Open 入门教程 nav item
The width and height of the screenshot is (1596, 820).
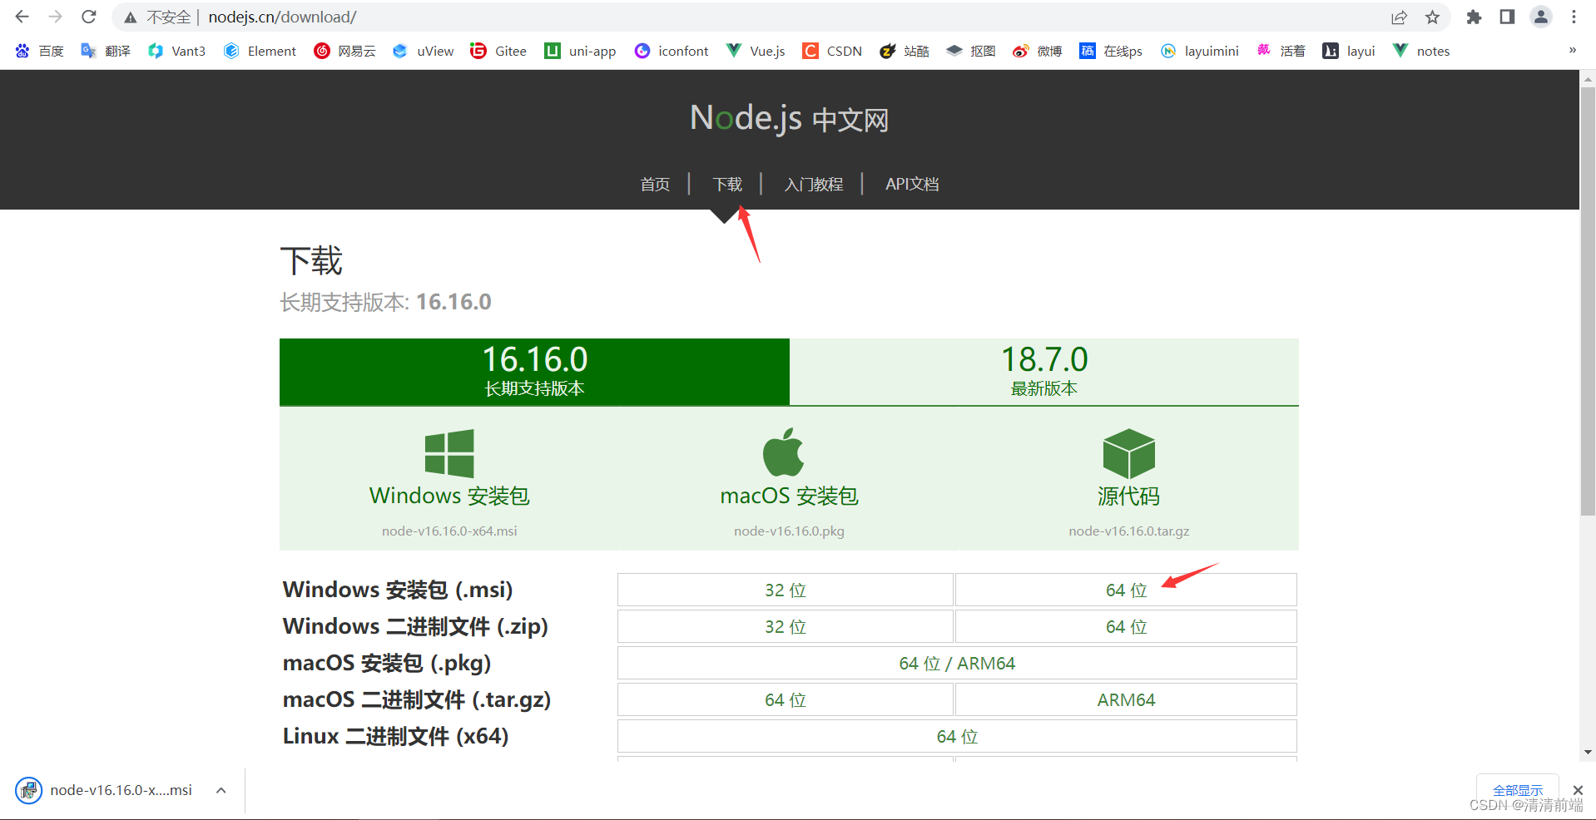pyautogui.click(x=813, y=184)
